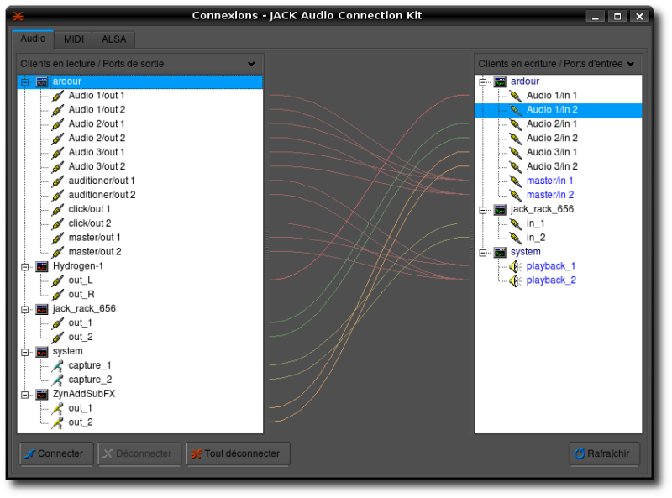Select the Audio 2/in 1 input port
The height and width of the screenshot is (498, 672).
(x=552, y=123)
